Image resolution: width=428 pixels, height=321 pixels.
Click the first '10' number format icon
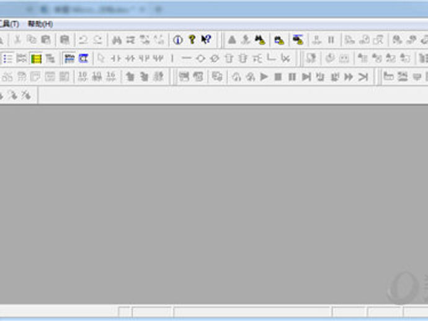[82, 77]
